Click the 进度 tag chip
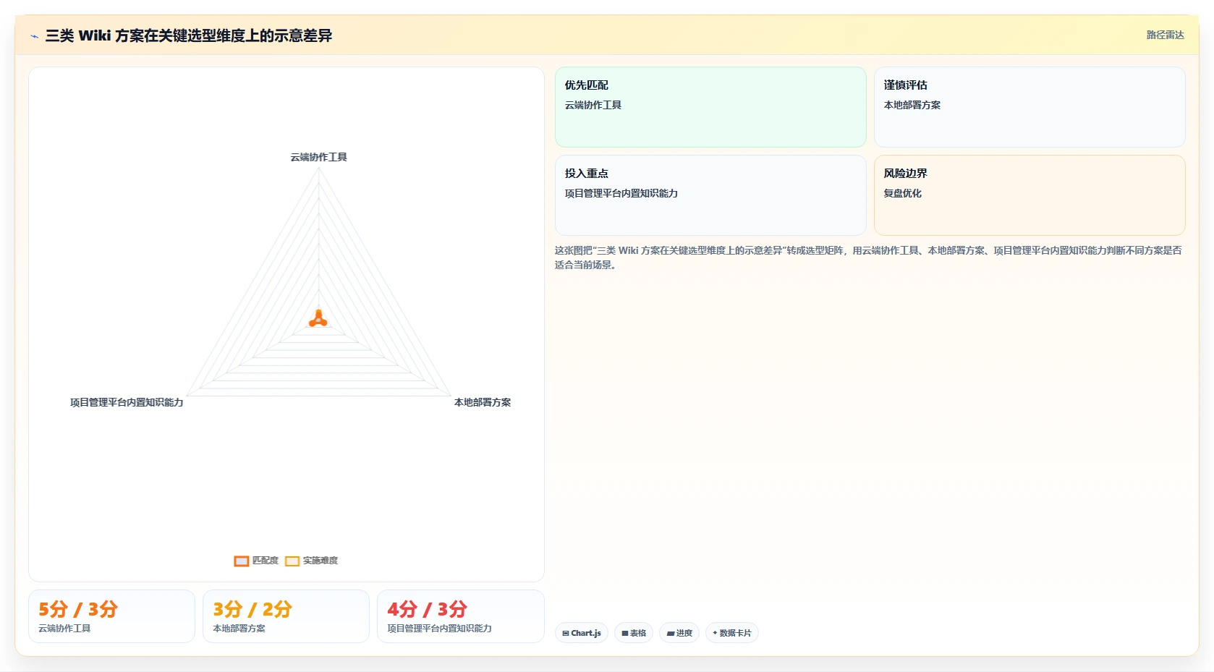The width and height of the screenshot is (1214, 672). tap(679, 633)
